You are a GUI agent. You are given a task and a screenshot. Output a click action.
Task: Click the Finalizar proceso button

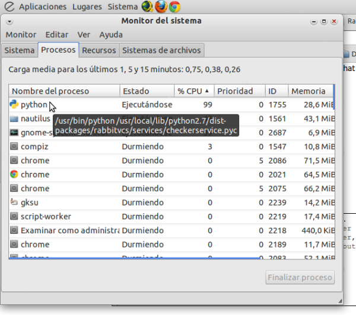(x=300, y=277)
